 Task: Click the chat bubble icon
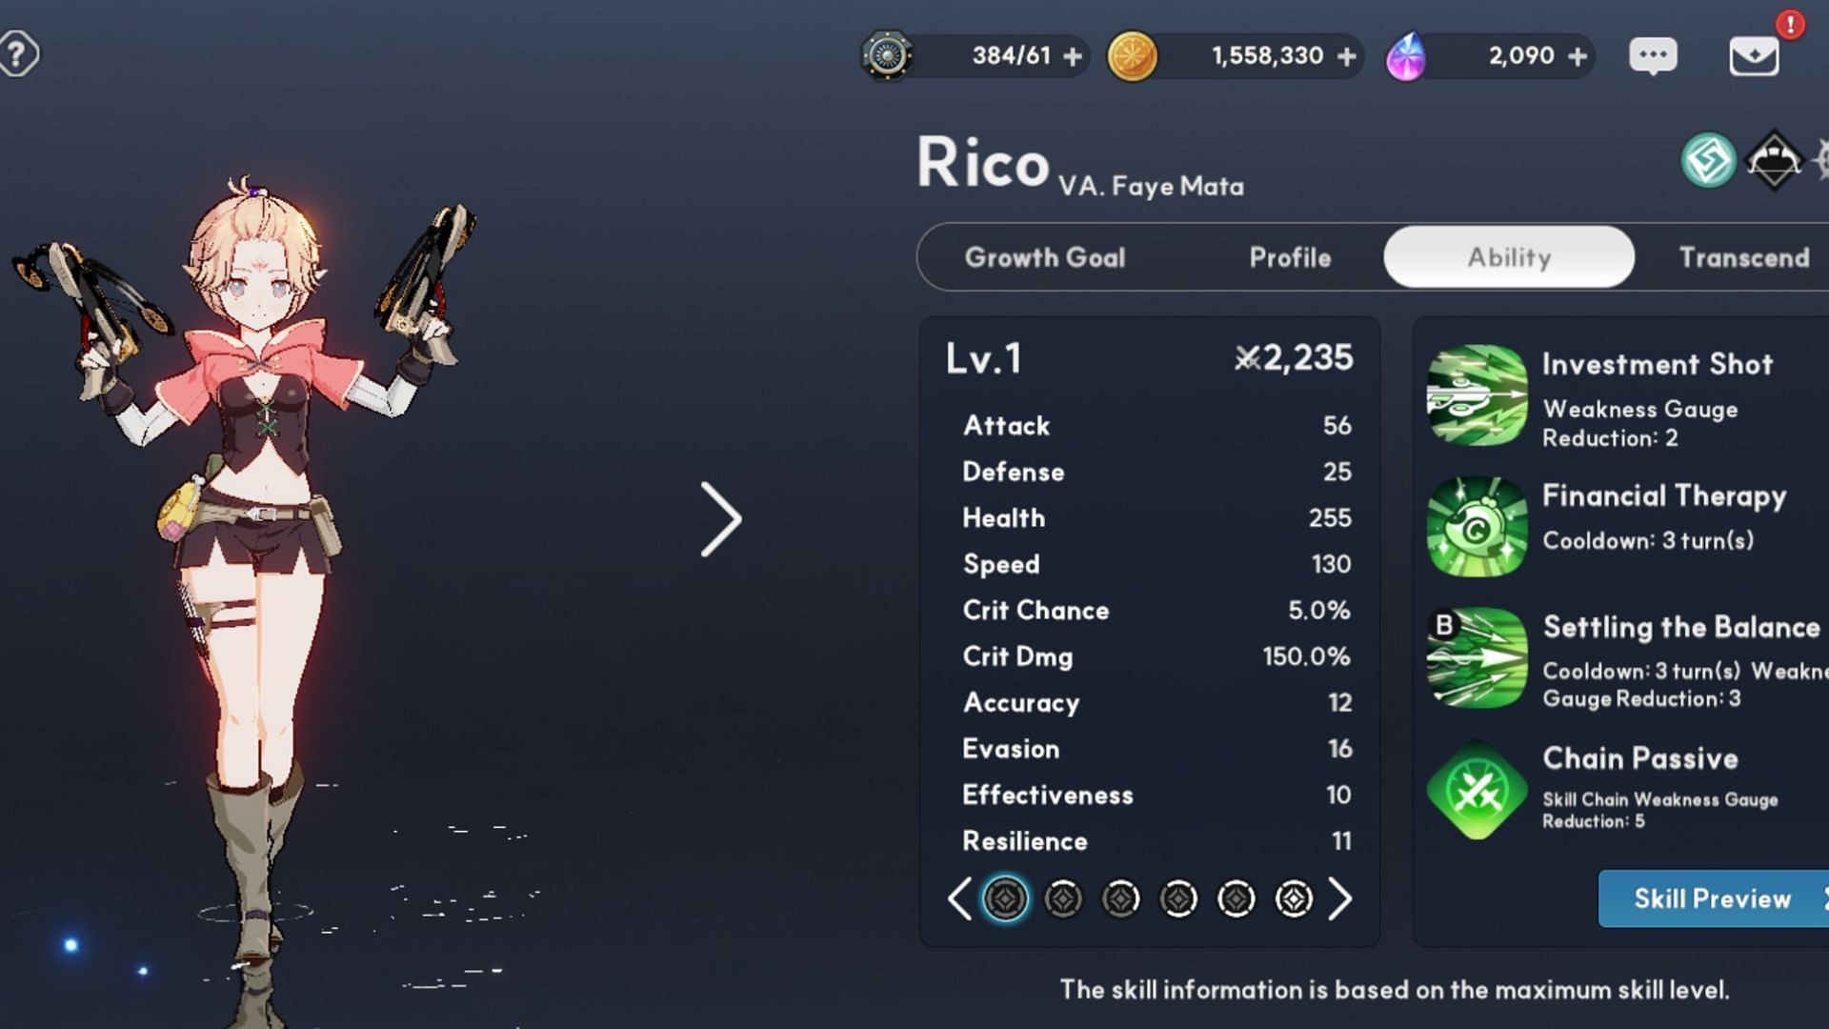[x=1655, y=55]
